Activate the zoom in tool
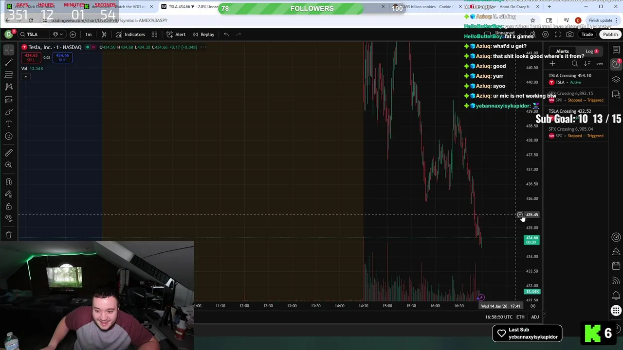Screen dimensions: 623x350 pyautogui.click(x=8, y=165)
